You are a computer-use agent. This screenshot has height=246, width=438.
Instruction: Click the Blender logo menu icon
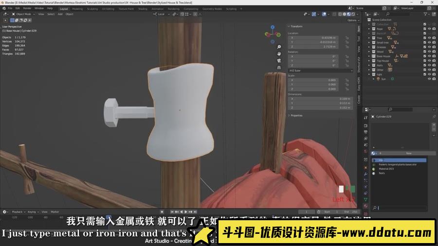pos(4,8)
